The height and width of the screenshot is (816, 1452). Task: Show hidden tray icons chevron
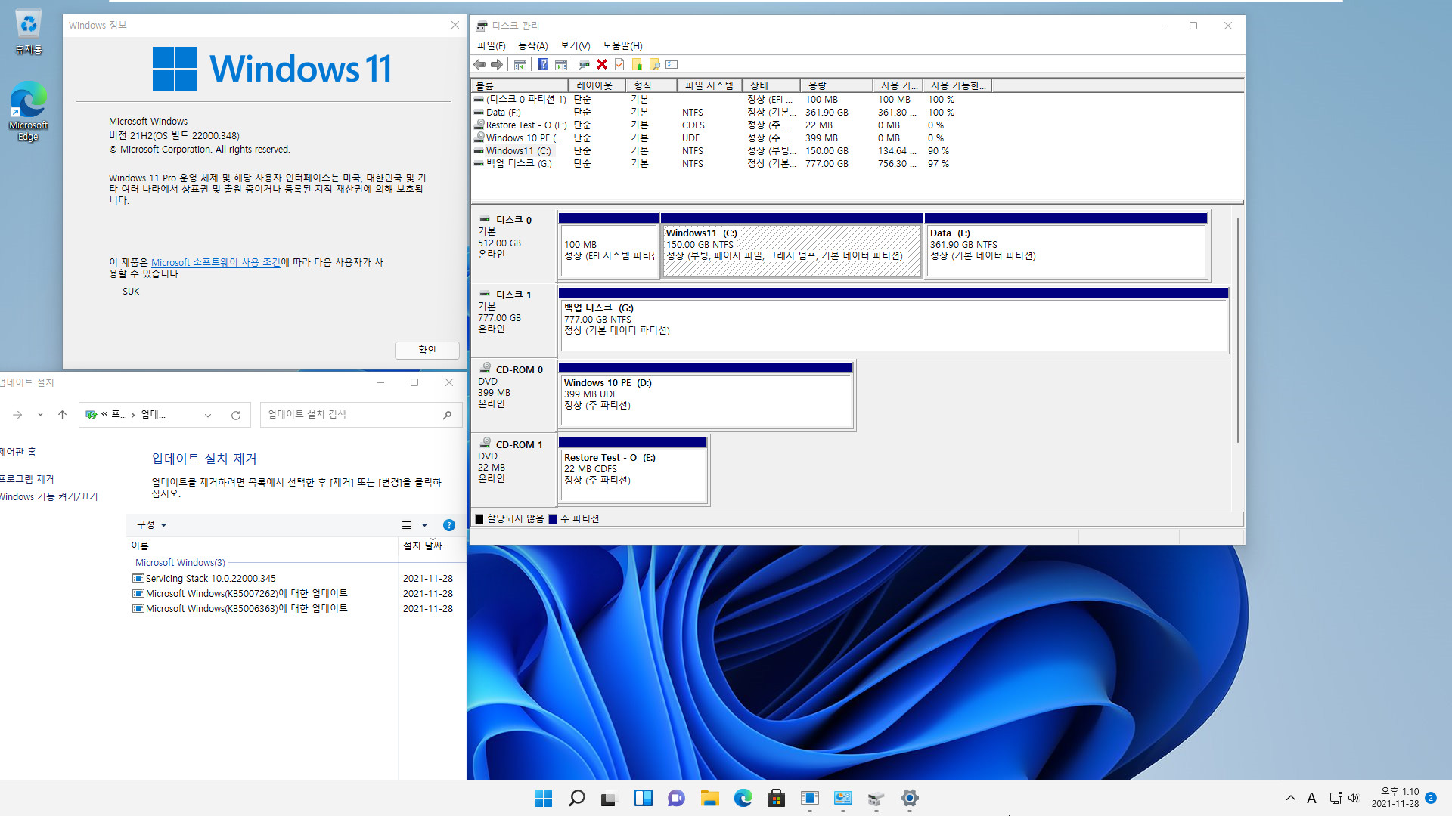(x=1291, y=798)
